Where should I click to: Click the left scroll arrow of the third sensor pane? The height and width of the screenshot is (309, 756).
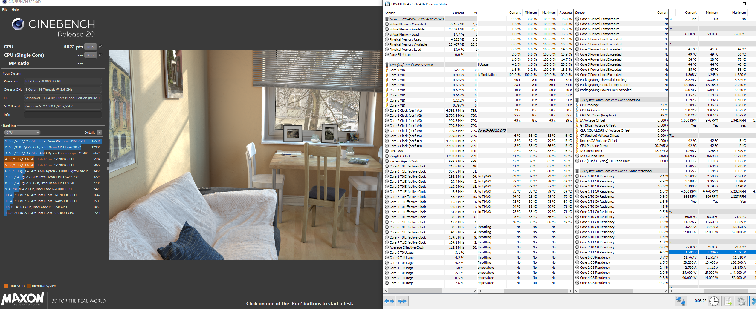click(576, 290)
